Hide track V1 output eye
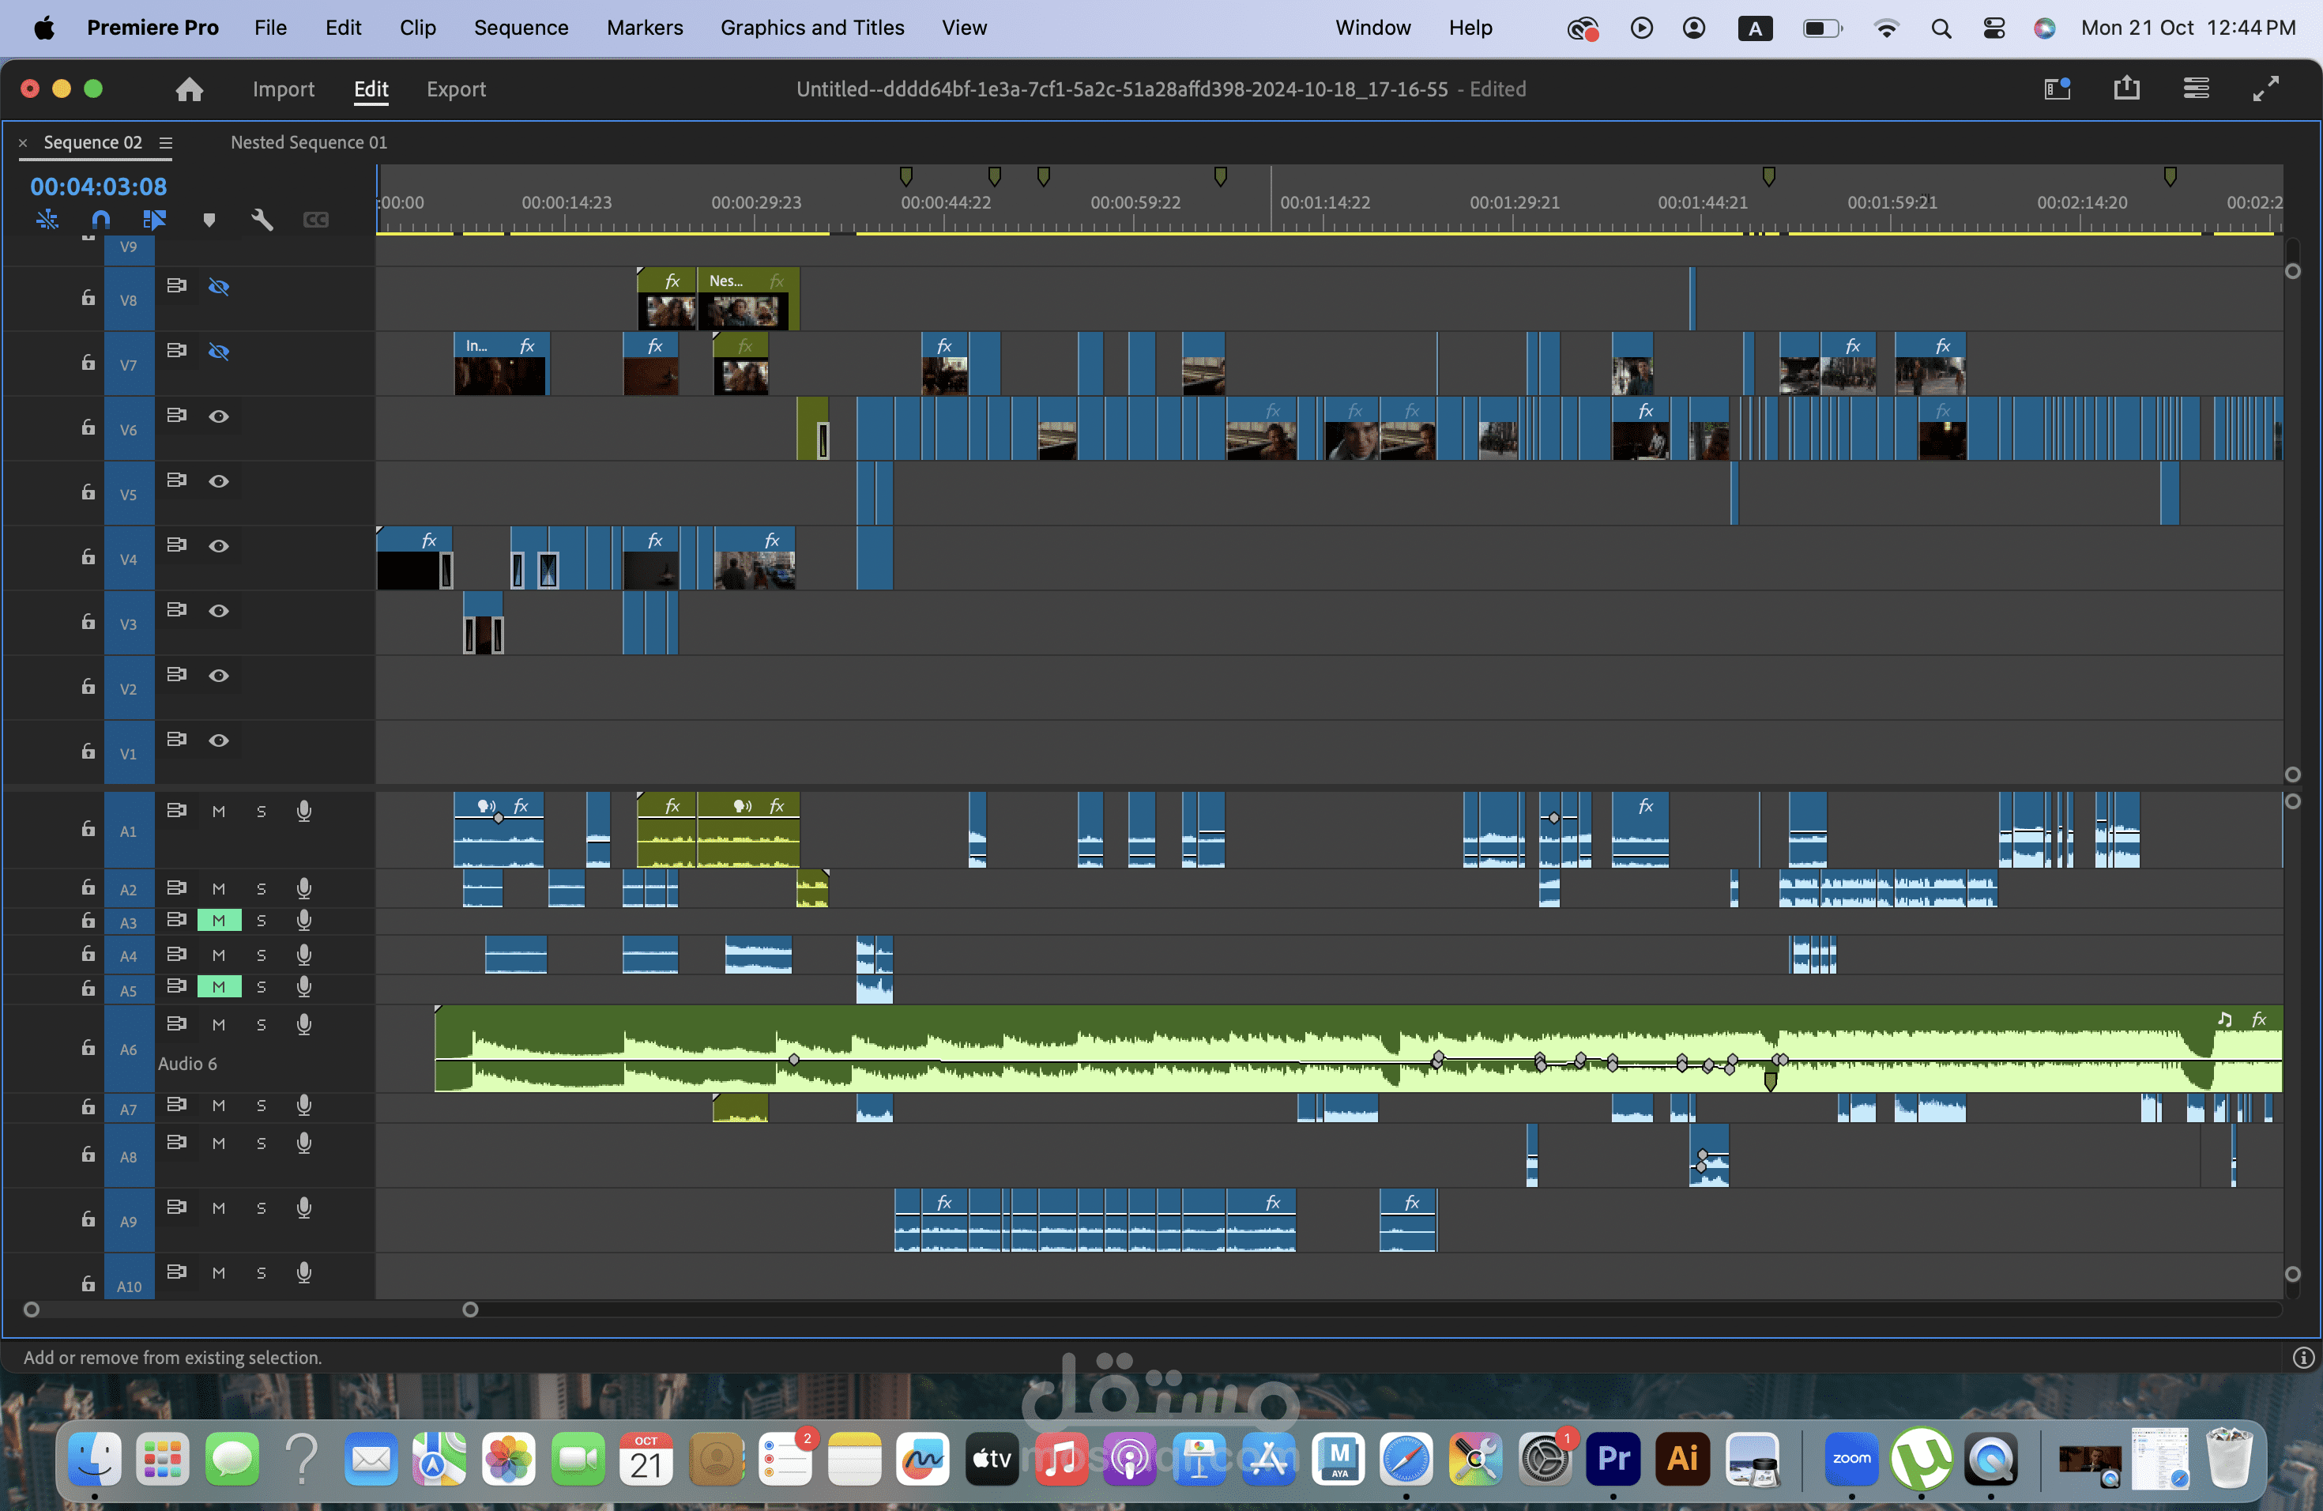Viewport: 2323px width, 1511px height. click(219, 740)
